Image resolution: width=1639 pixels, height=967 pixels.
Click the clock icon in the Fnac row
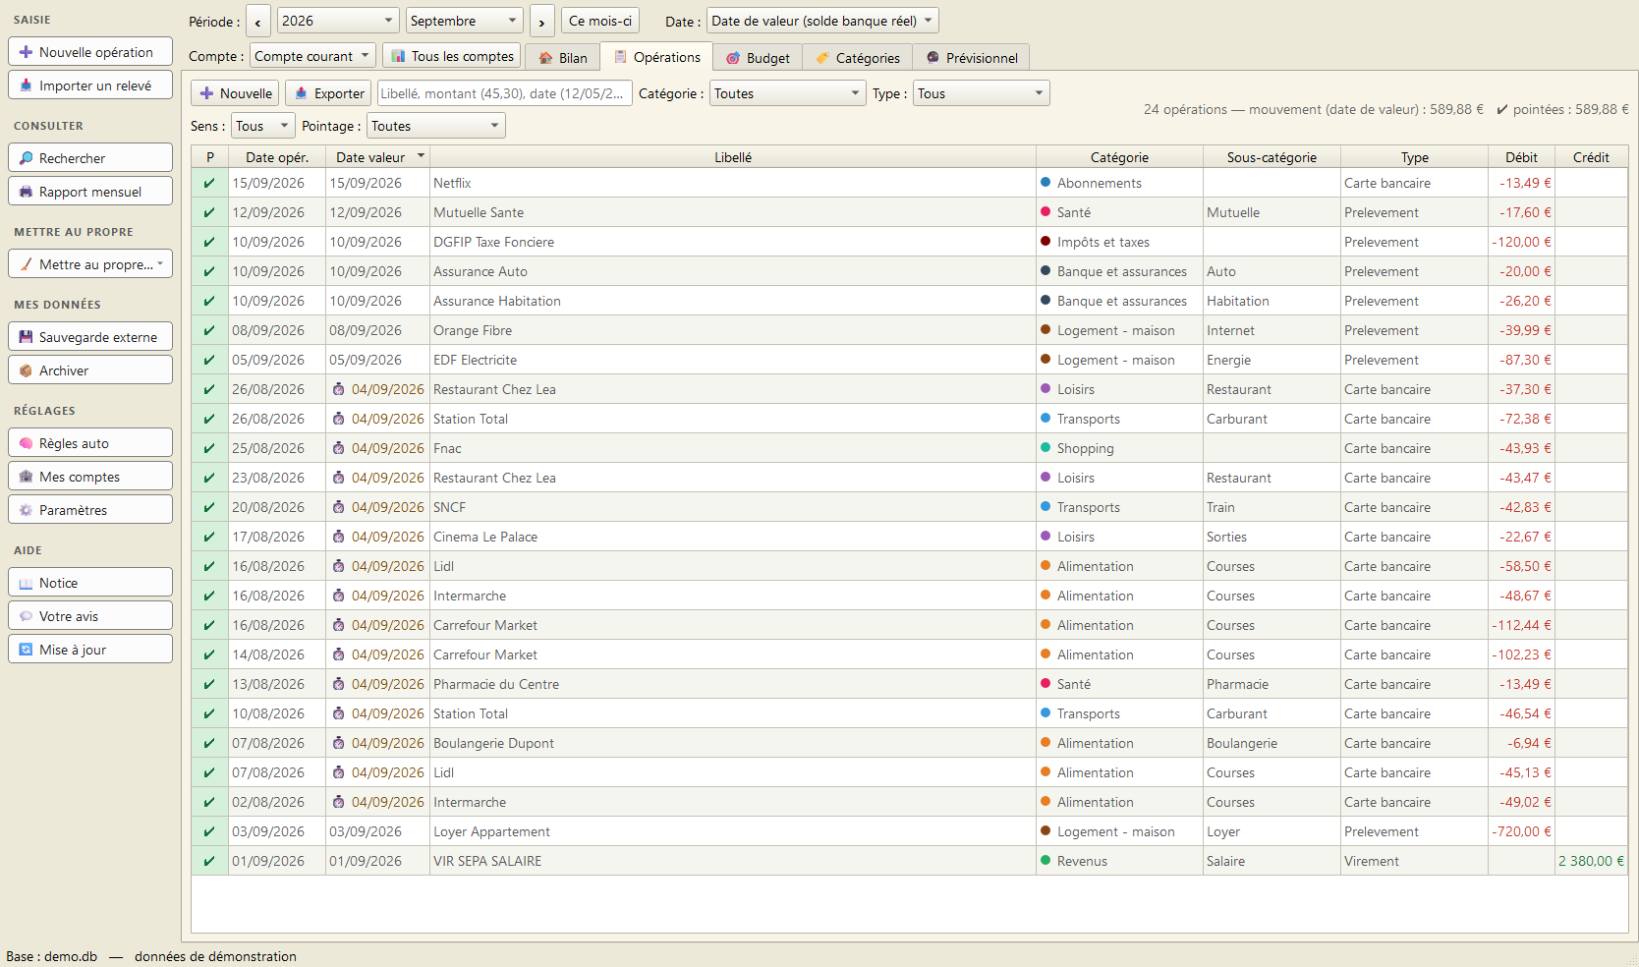(x=338, y=448)
